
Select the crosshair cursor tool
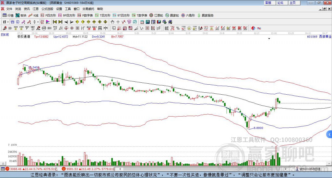pos(118,22)
